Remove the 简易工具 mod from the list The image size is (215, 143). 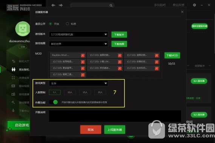pos(83,75)
